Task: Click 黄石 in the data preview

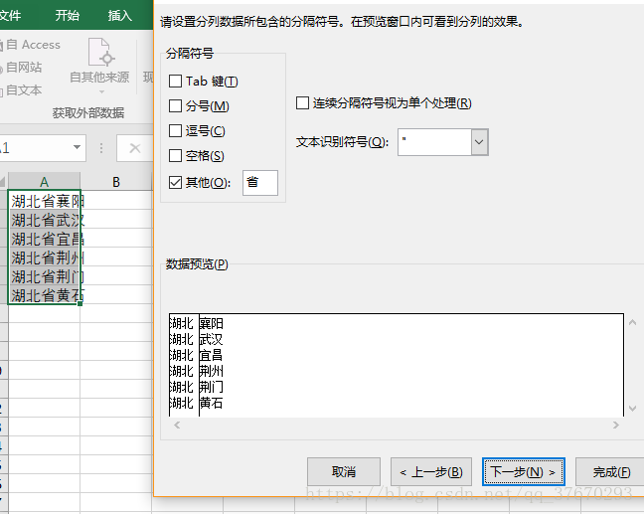Action: point(211,403)
